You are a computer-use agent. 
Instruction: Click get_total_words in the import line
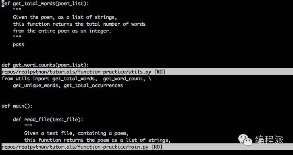73,79
